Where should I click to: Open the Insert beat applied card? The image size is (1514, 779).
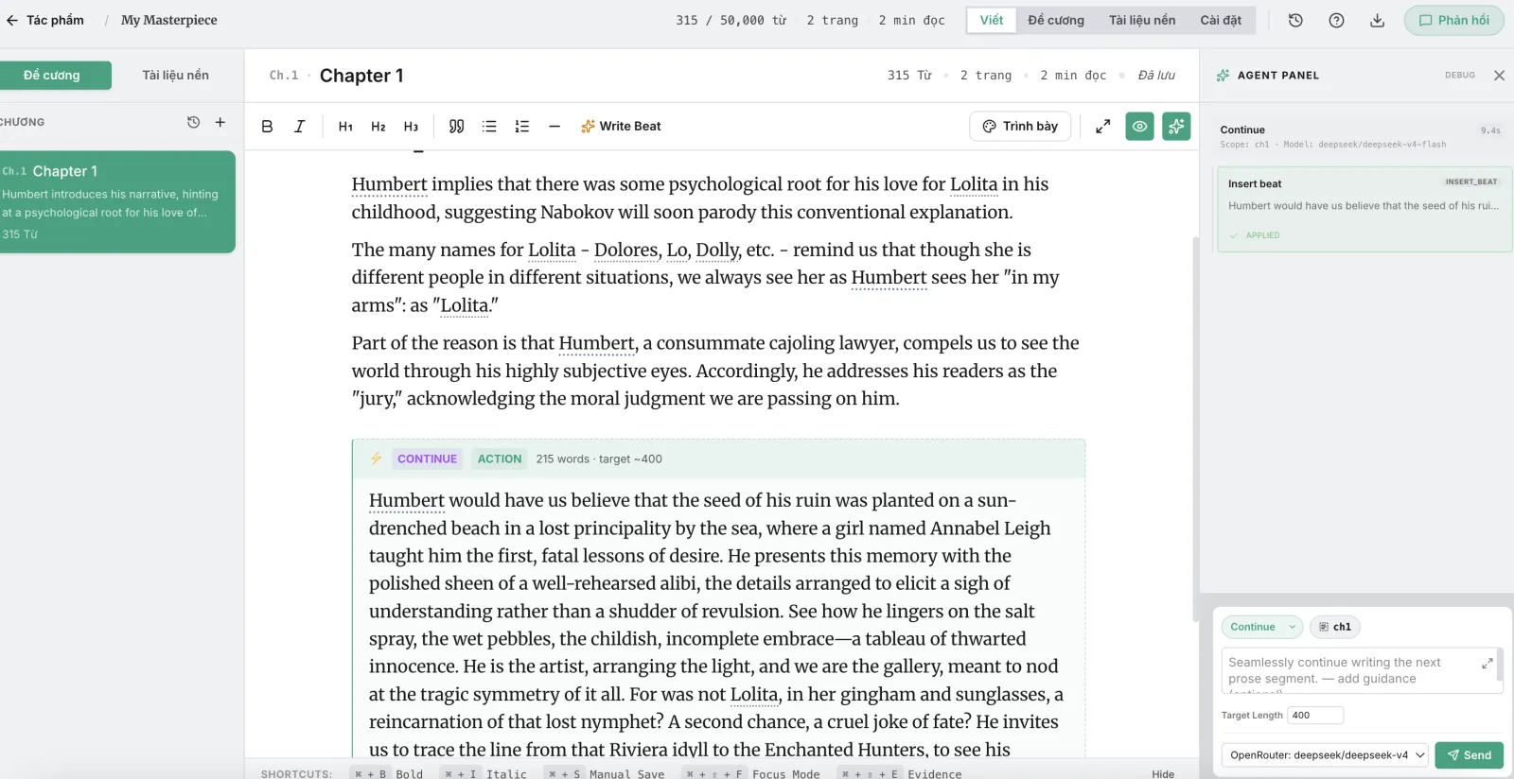[x=1364, y=209]
